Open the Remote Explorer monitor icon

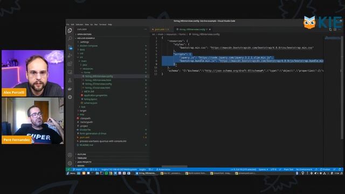click(70, 72)
